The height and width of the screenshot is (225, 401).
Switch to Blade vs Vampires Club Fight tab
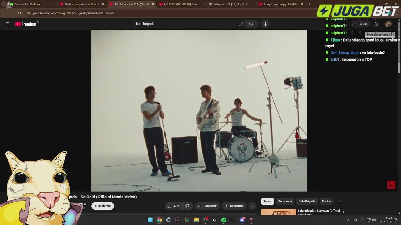coord(82,4)
